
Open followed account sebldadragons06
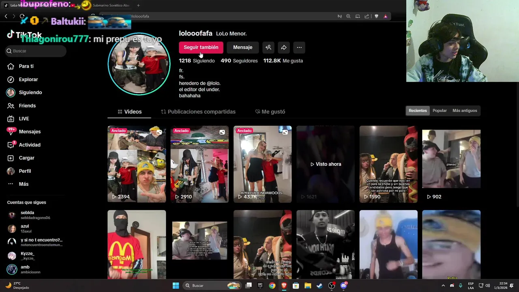tap(35, 215)
